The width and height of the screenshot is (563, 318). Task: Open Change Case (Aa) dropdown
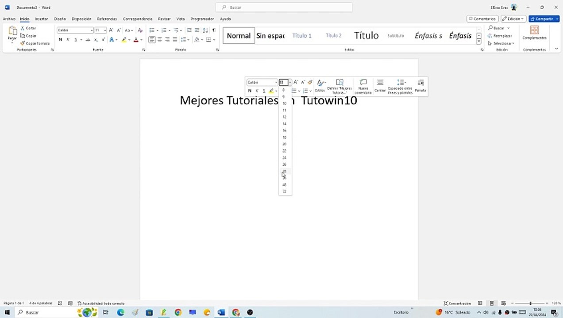[129, 30]
